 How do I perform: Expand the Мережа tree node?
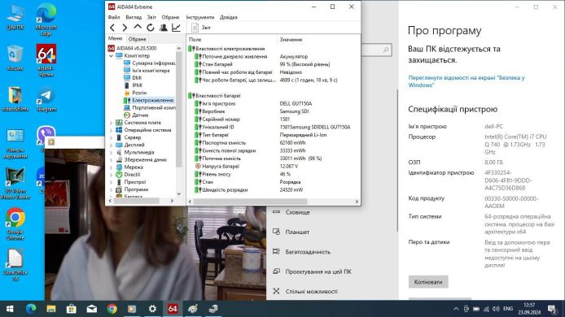111,167
